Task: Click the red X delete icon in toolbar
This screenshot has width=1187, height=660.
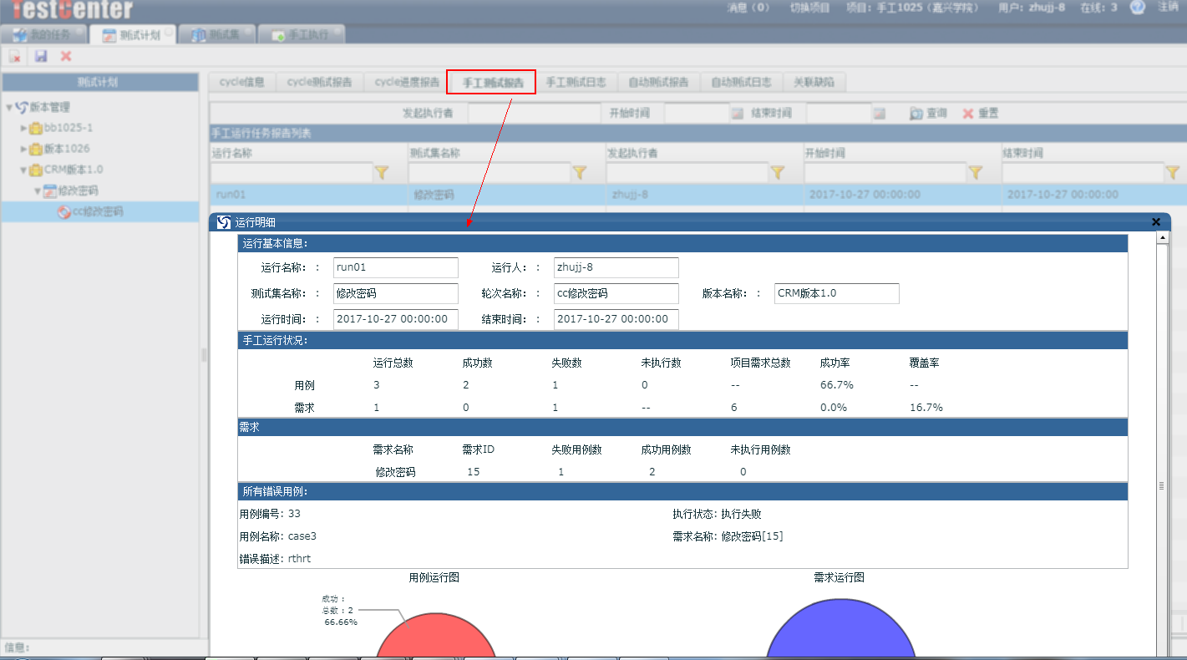Action: 66,56
